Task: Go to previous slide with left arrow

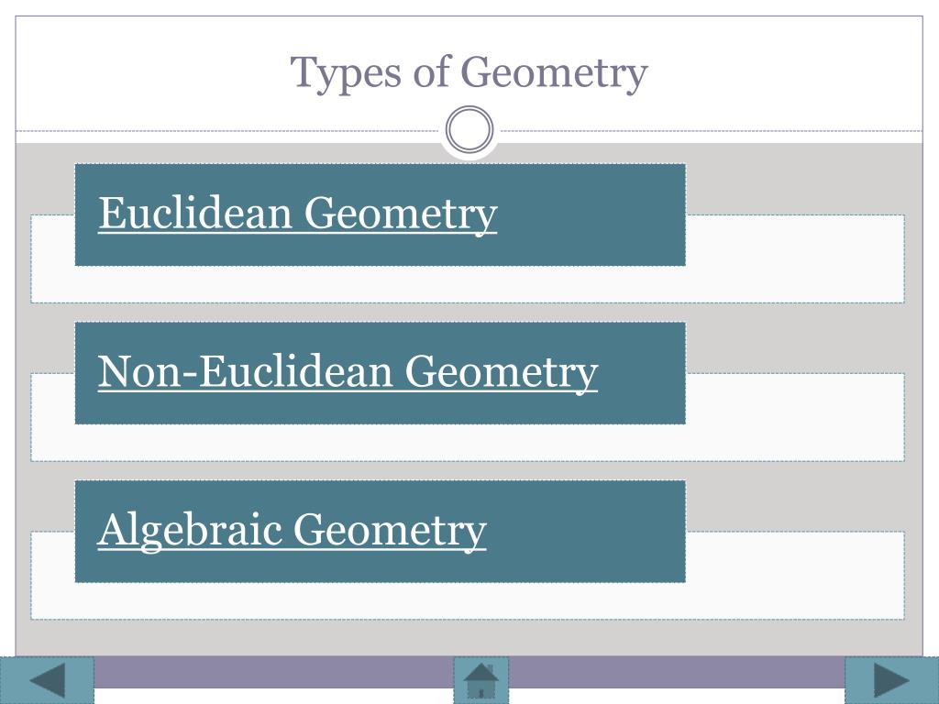Action: [47, 680]
